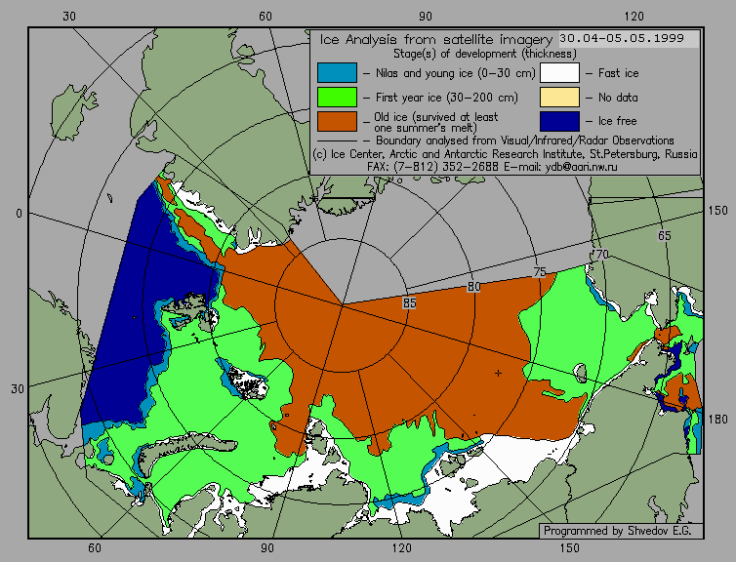Click the right-edge longitude label 150
The image size is (736, 562).
(717, 211)
